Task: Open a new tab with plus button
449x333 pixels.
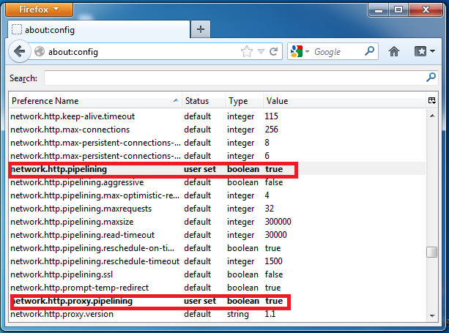Action: (201, 29)
